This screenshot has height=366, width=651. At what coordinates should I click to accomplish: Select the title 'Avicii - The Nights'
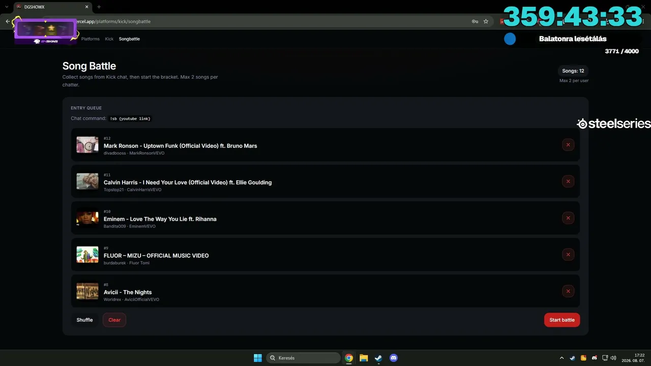[x=128, y=292]
